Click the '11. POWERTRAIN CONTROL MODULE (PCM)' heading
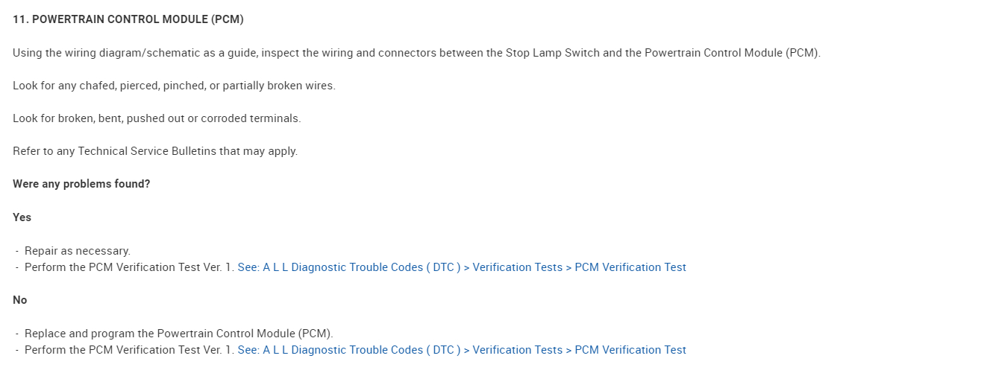Viewport: 993px width, 376px height. [128, 19]
